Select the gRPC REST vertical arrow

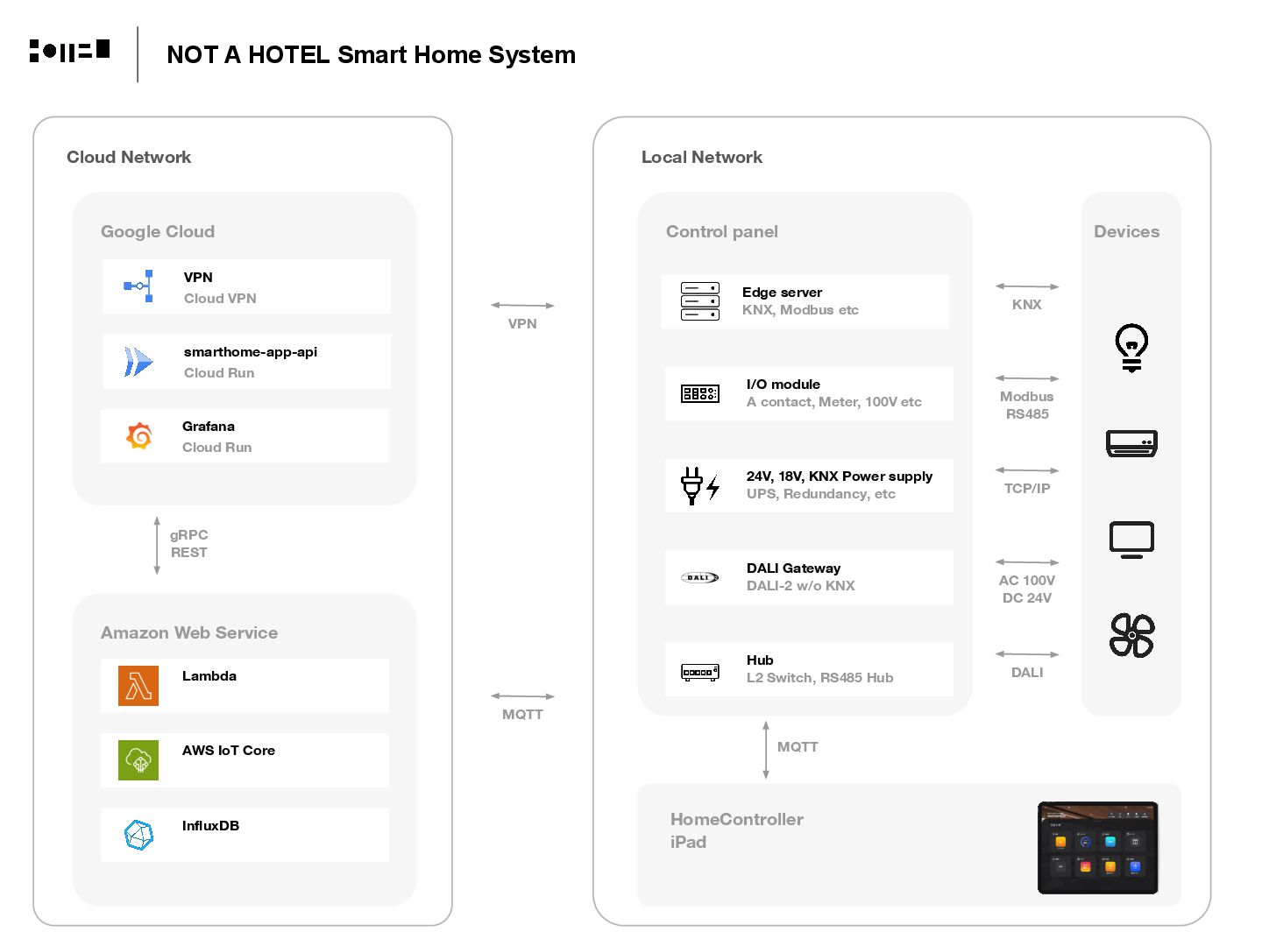tap(157, 545)
